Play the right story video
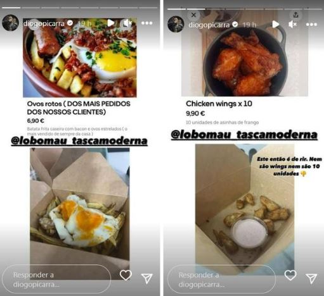 click(275, 24)
